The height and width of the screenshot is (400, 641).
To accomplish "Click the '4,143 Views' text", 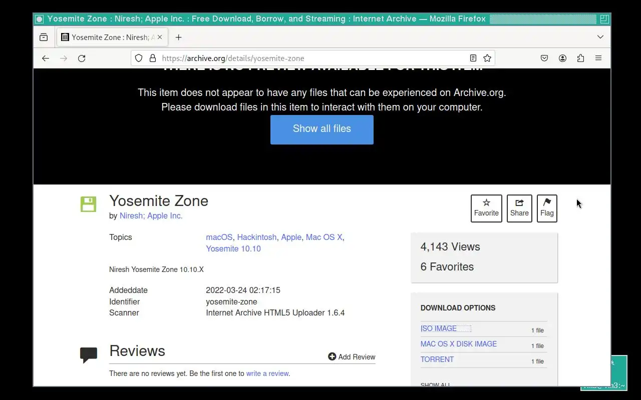I will (x=450, y=246).
